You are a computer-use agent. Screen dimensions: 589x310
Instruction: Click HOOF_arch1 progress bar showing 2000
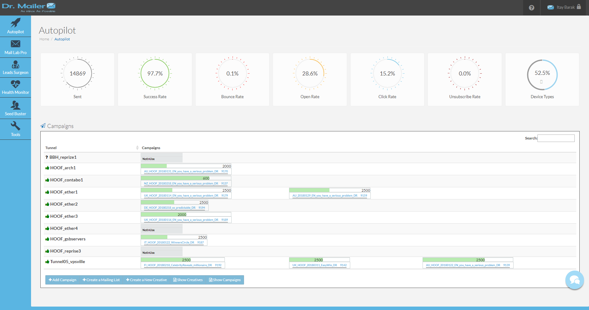click(x=186, y=166)
